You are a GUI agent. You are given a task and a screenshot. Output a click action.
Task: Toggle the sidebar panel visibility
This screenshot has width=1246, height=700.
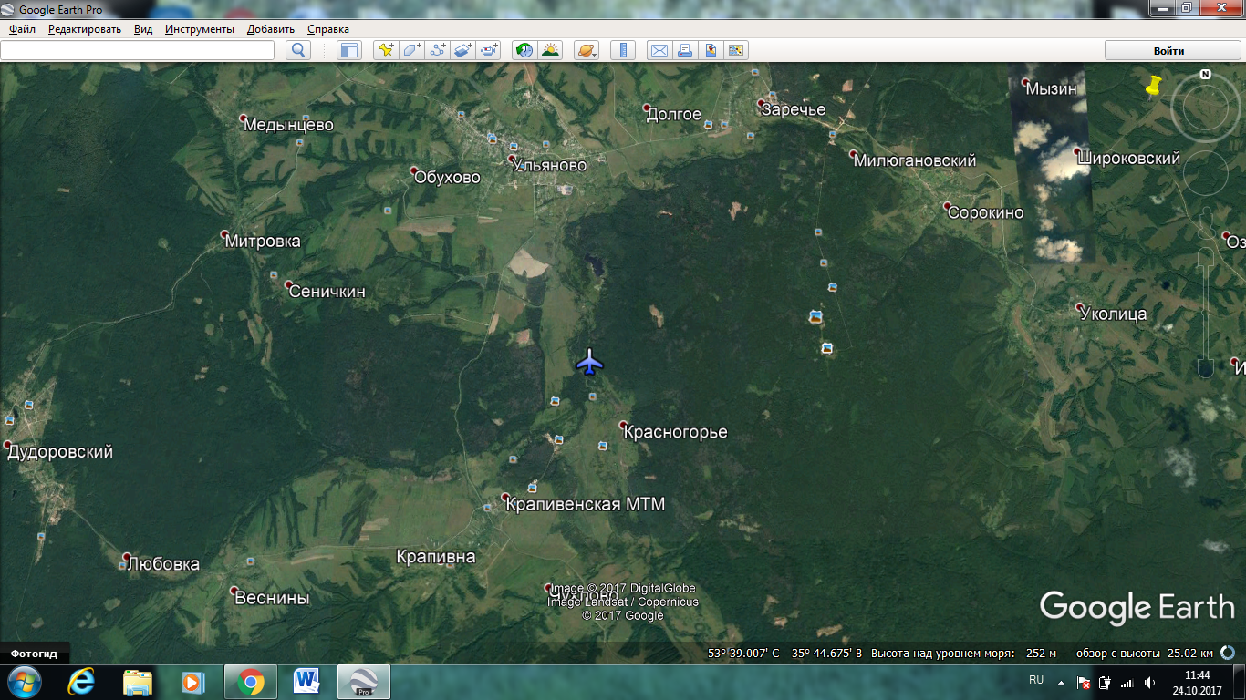click(349, 50)
